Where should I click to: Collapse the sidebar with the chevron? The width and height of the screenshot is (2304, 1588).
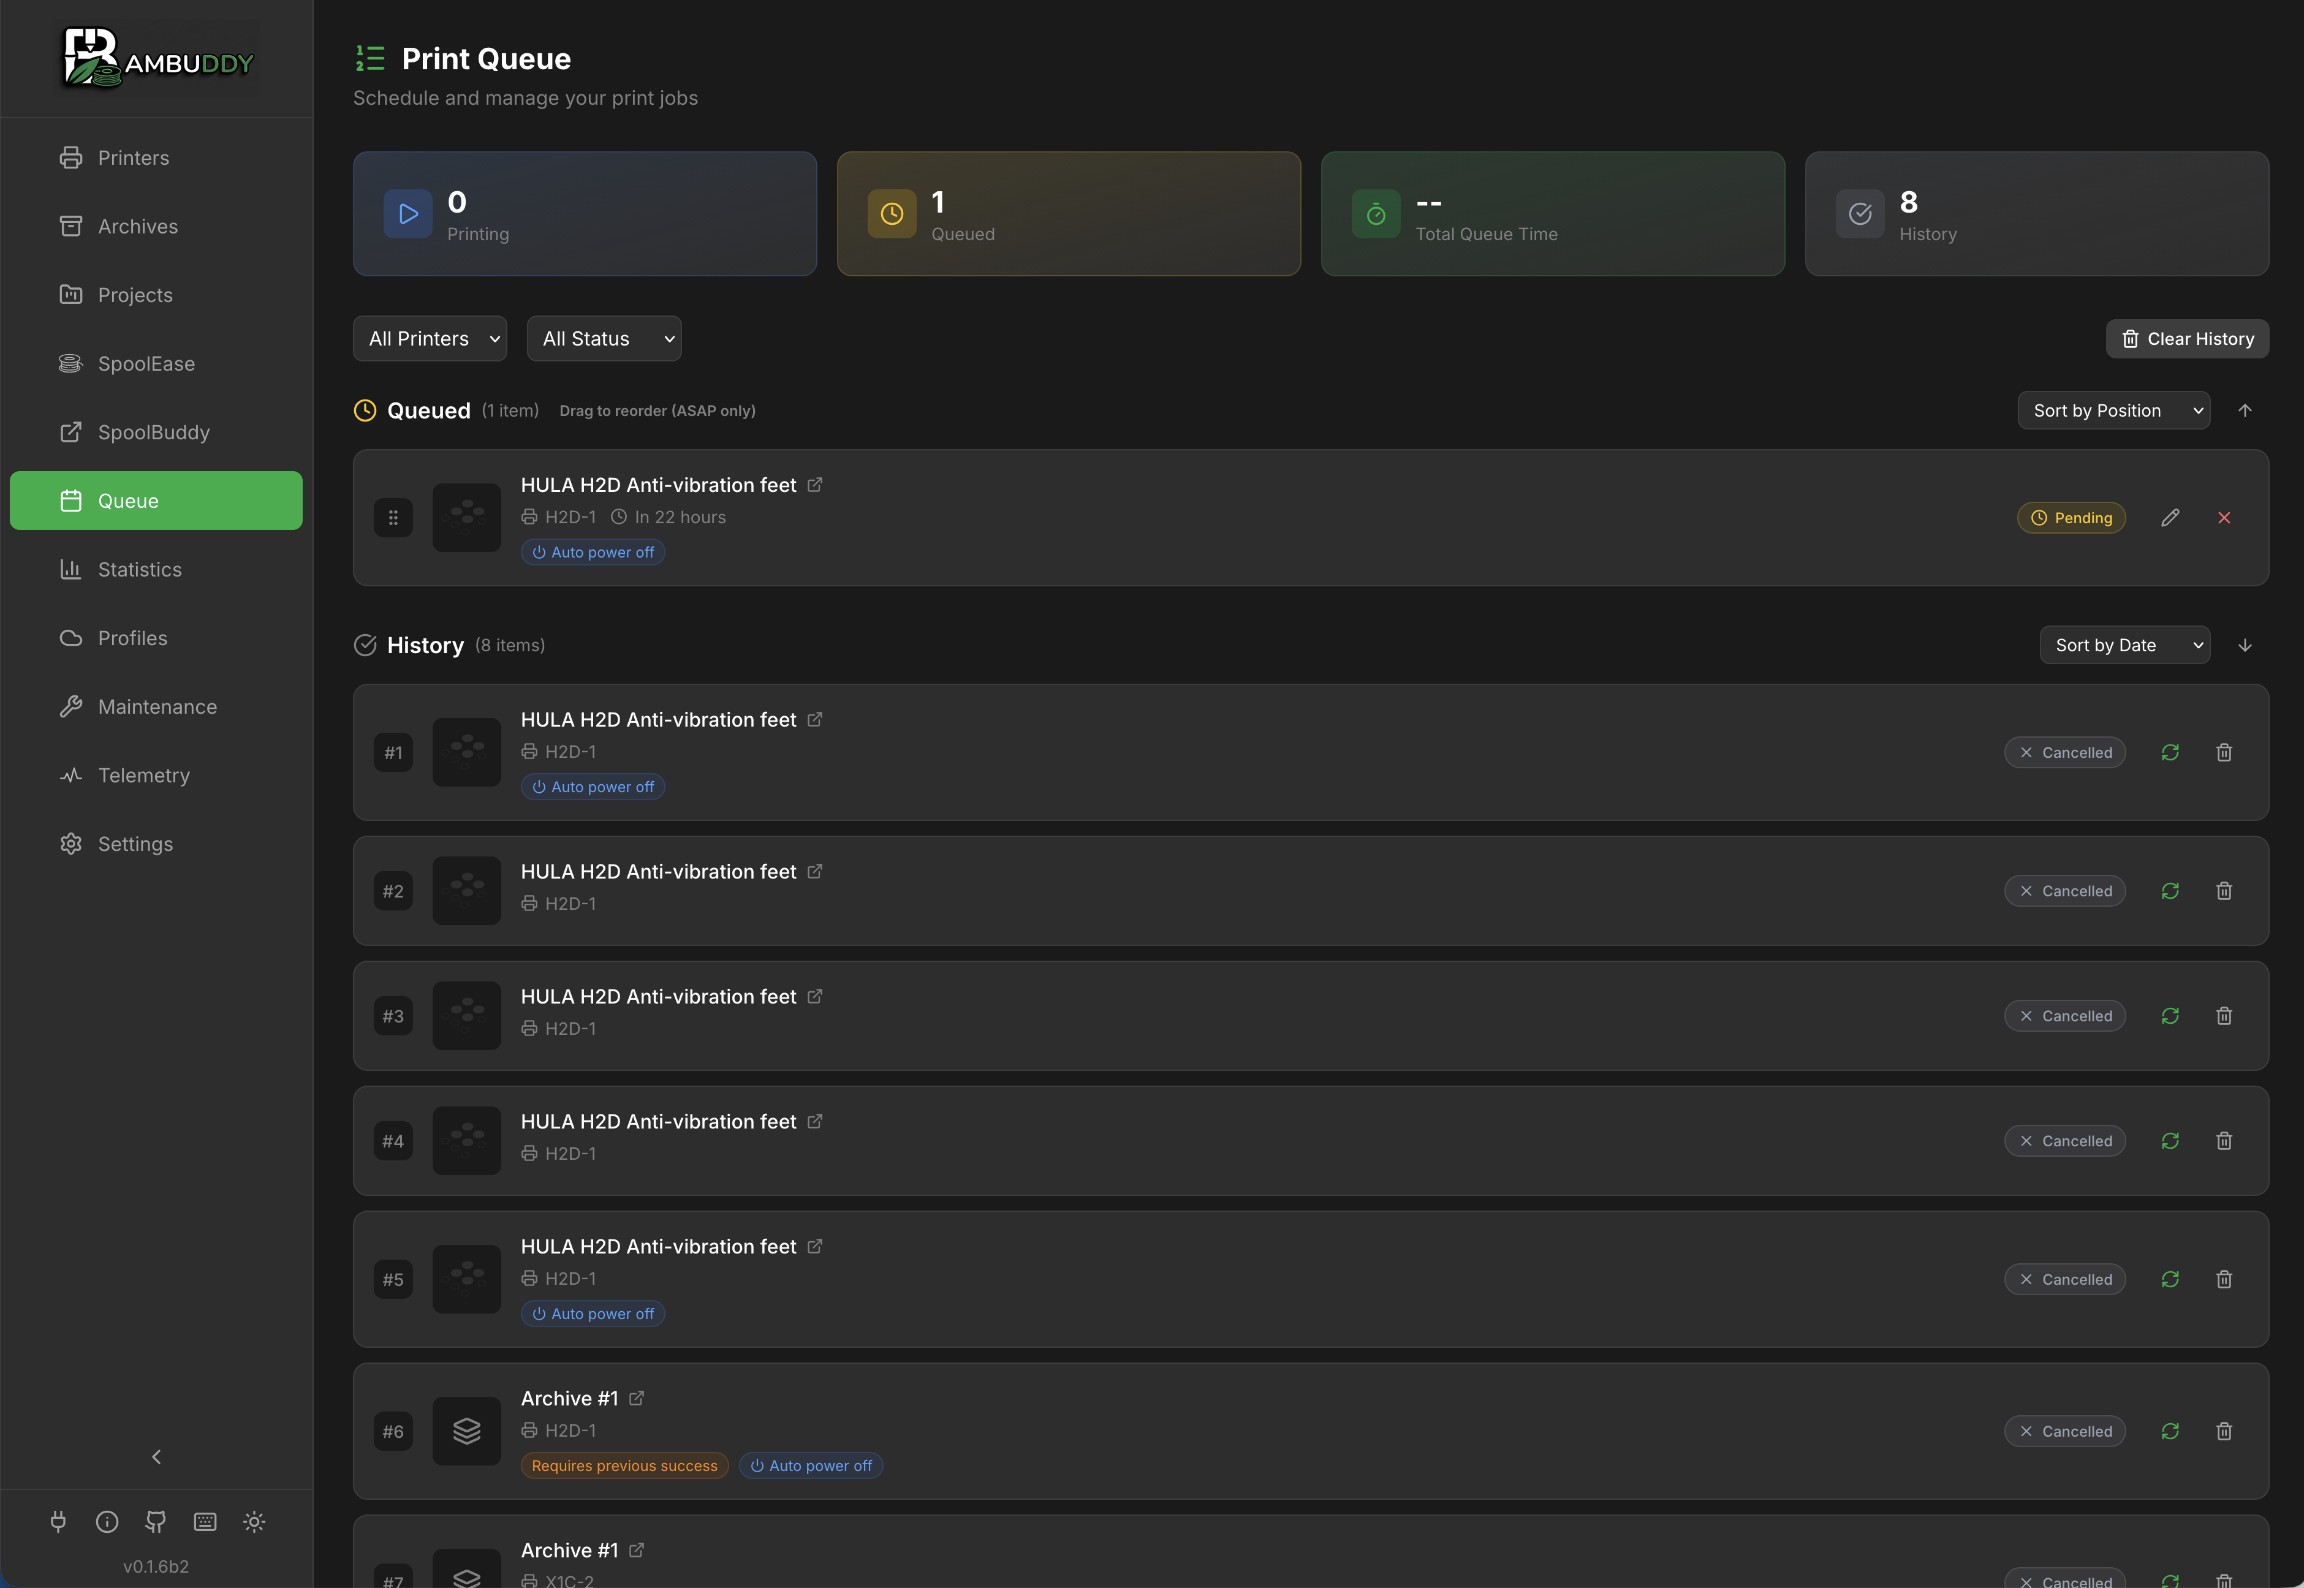pos(156,1456)
